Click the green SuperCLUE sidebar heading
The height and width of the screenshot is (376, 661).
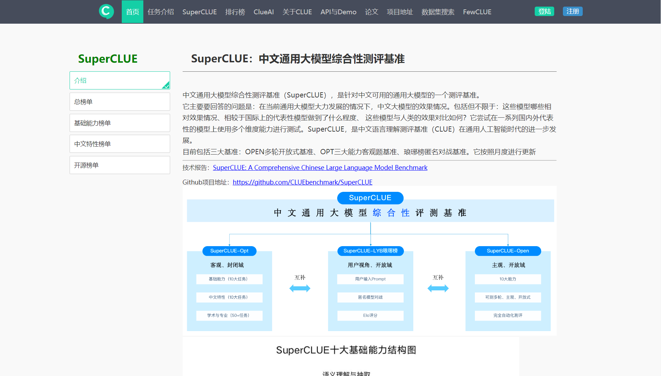(108, 59)
